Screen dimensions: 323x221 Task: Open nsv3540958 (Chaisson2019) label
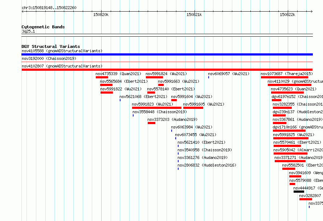[205, 150]
